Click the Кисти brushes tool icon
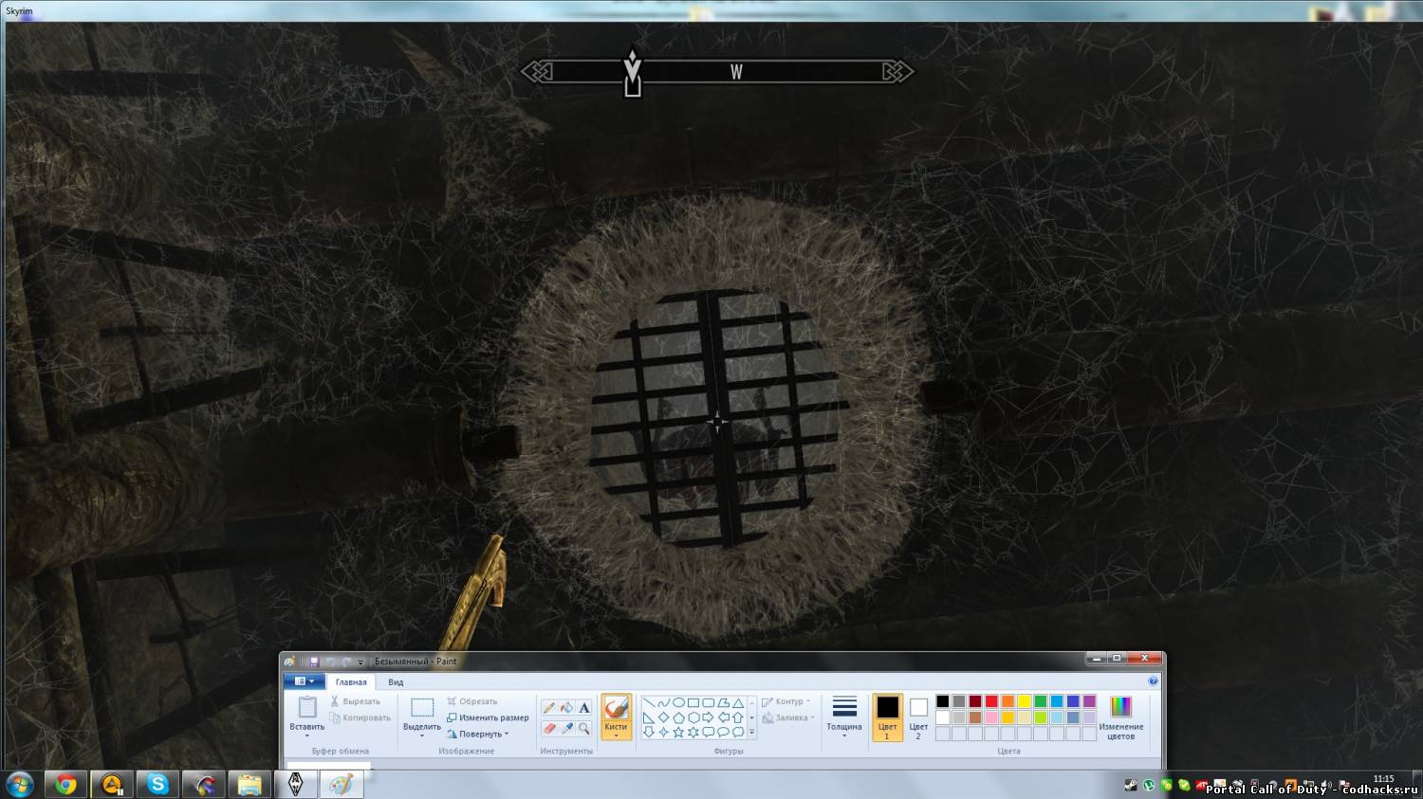Screen dimensions: 1423x799 (616, 707)
